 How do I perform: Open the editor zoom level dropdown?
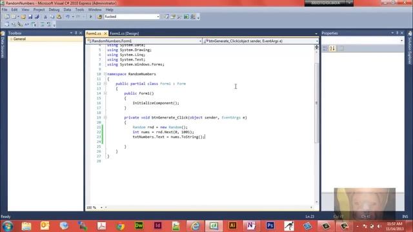pos(101,208)
